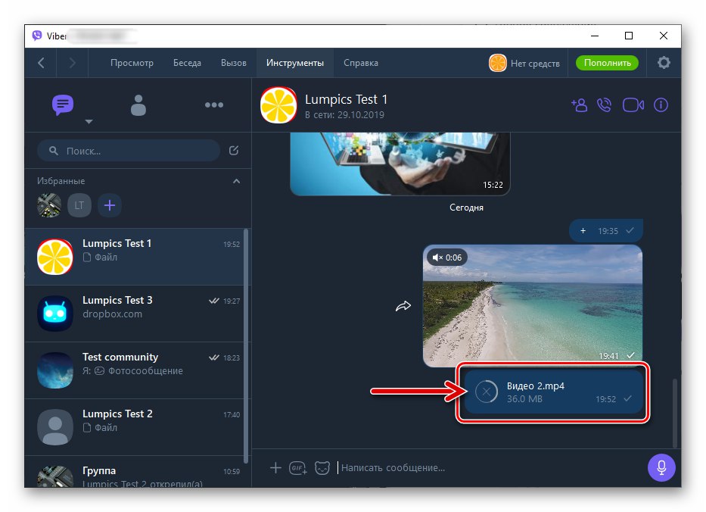Screen dimensions: 706x512
Task: Click the Избранные section label
Action: pyautogui.click(x=61, y=181)
